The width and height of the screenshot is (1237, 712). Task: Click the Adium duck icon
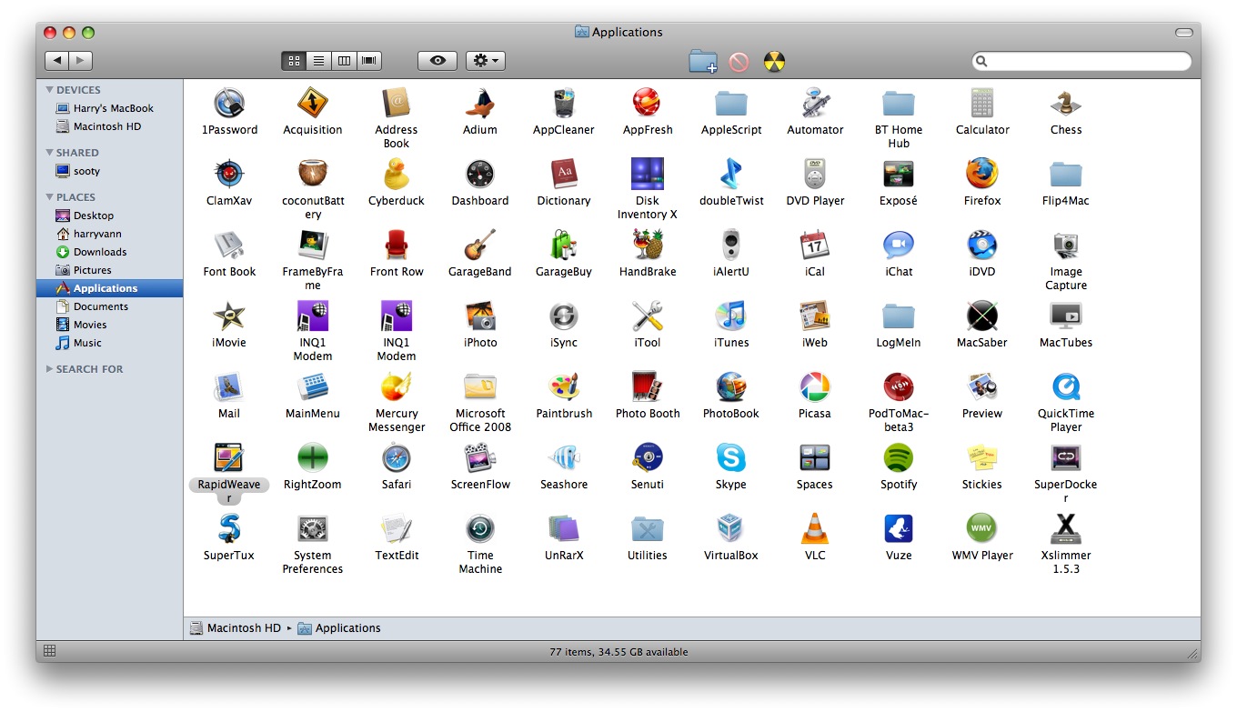click(480, 103)
